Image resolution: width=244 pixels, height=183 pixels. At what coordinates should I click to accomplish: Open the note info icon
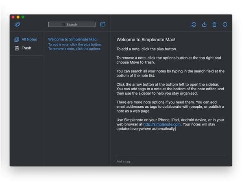coord(225,24)
